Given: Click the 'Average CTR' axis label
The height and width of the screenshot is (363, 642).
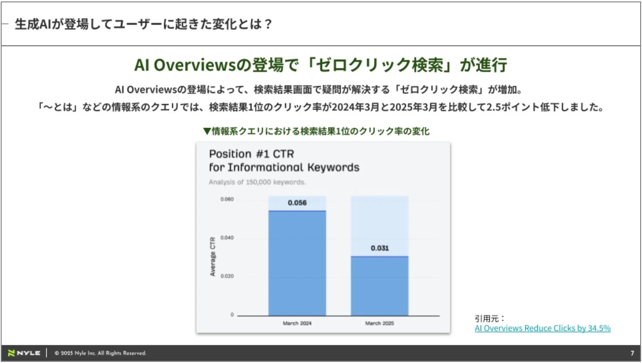Looking at the screenshot, I should 213,257.
